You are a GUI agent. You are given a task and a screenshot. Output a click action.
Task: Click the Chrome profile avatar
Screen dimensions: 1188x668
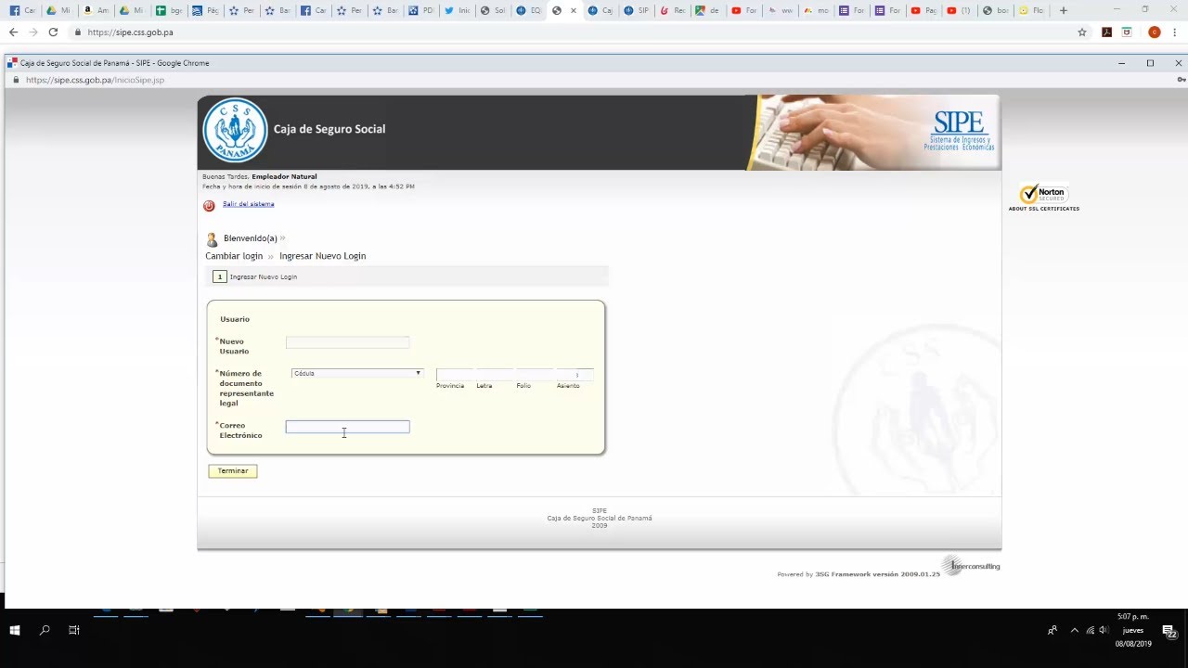1155,32
